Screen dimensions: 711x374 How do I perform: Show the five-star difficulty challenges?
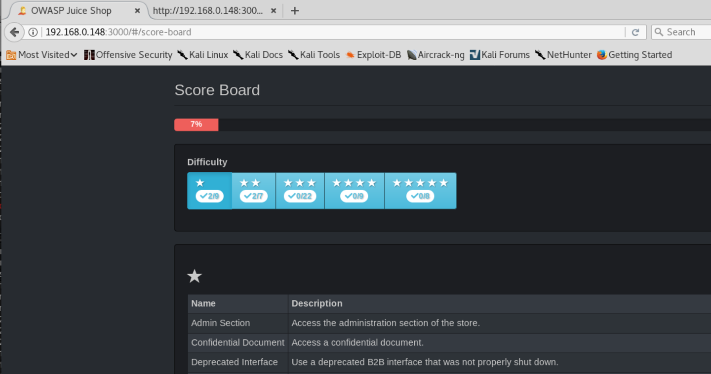(420, 191)
